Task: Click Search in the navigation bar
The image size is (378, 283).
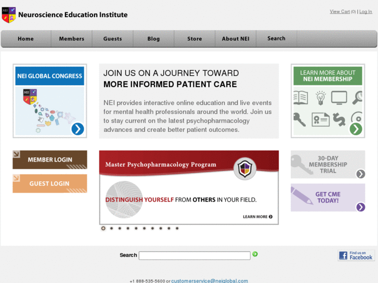Action: coord(276,38)
